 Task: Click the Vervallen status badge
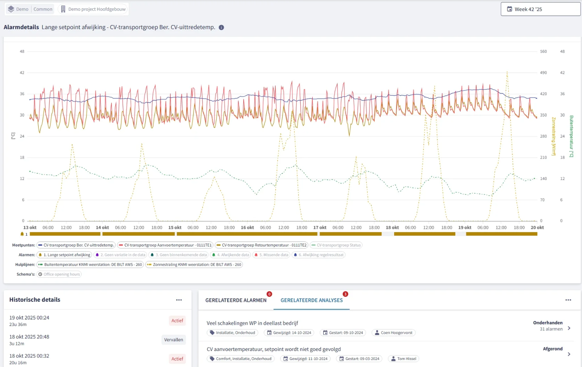point(173,340)
